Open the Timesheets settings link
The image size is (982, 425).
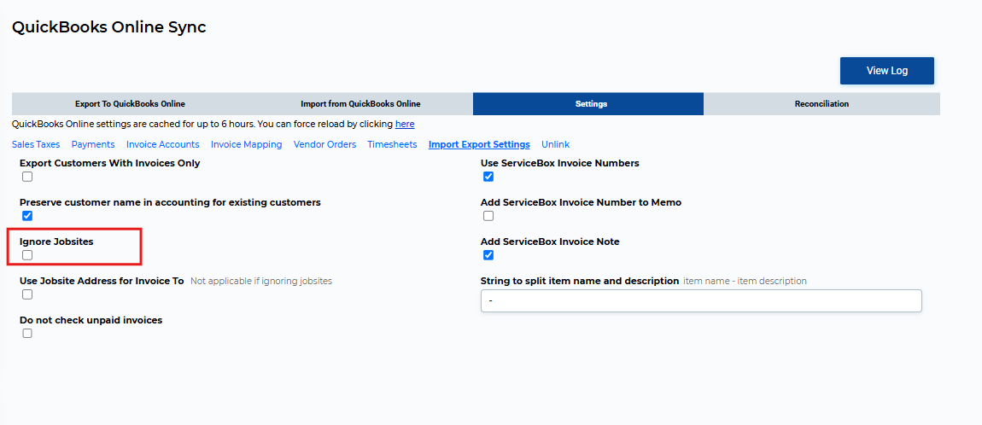pyautogui.click(x=392, y=144)
